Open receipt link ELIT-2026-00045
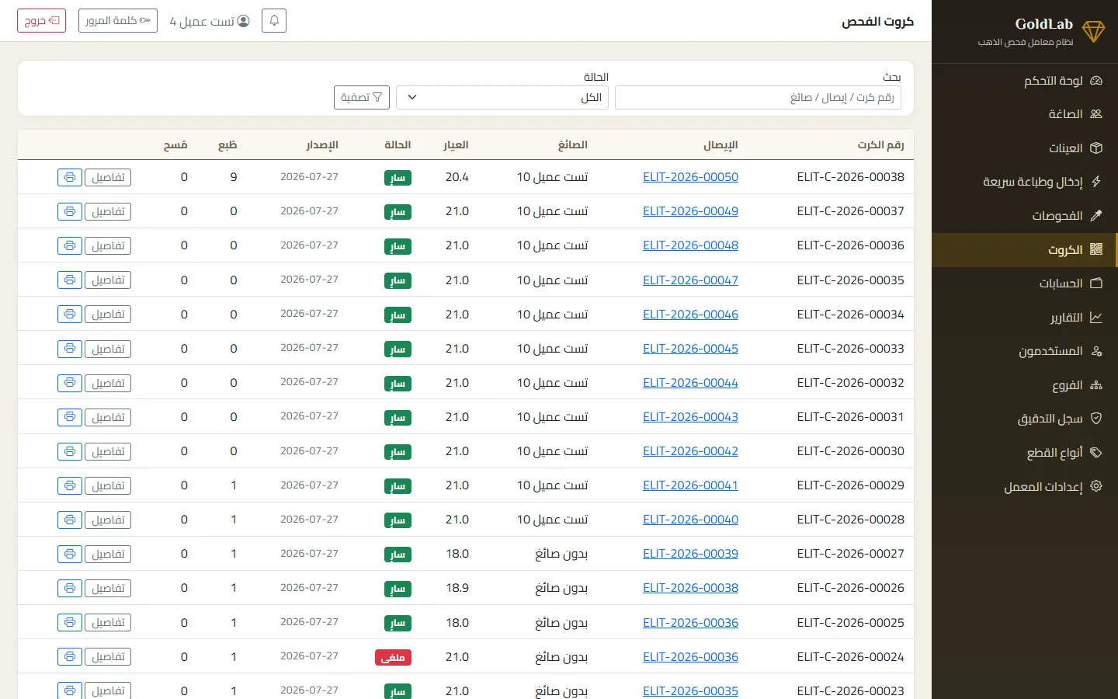 (690, 349)
